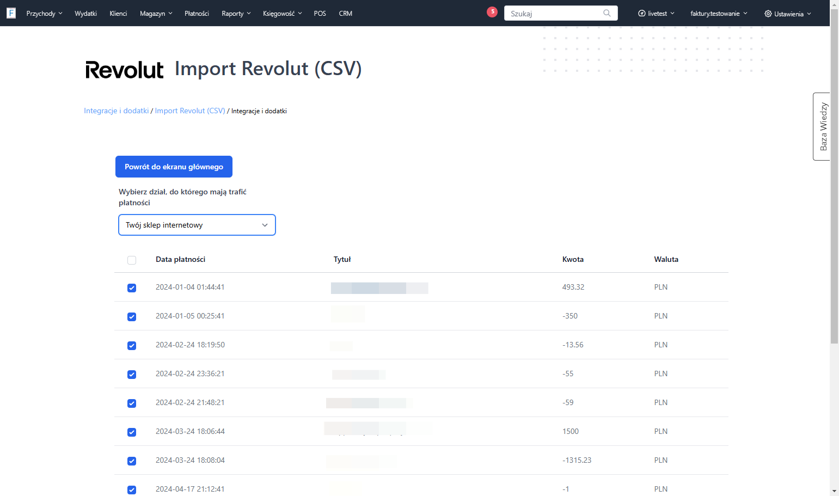Expand the Księgowość menu

pyautogui.click(x=283, y=14)
